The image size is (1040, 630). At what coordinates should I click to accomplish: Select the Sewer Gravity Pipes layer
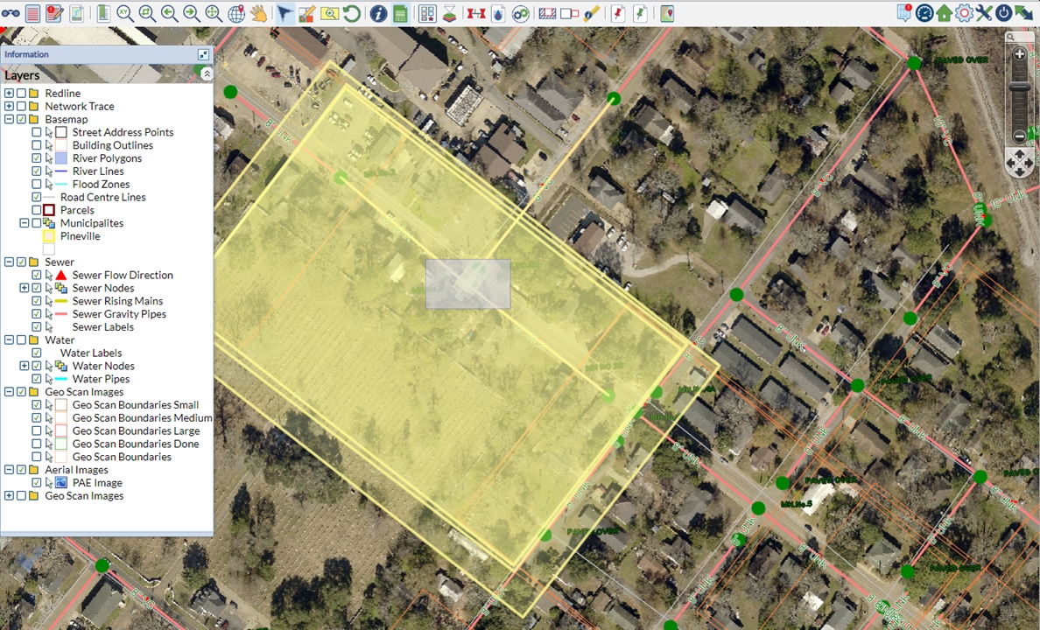119,314
